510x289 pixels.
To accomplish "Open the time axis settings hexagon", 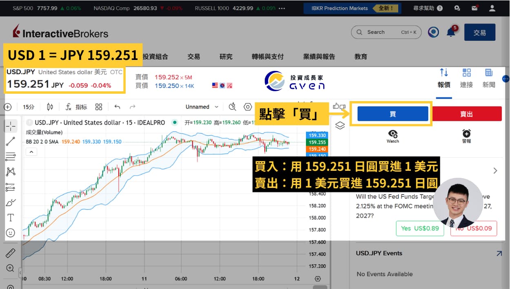I will tap(318, 279).
